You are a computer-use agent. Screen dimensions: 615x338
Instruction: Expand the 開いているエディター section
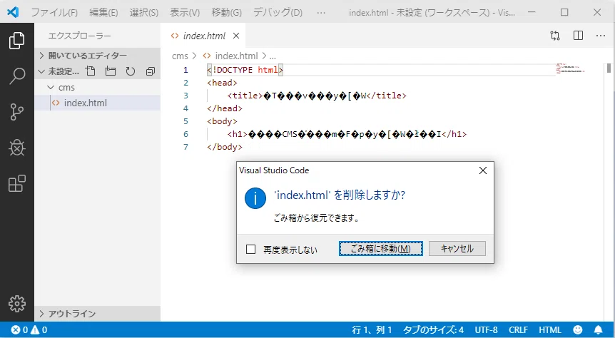[x=41, y=56]
